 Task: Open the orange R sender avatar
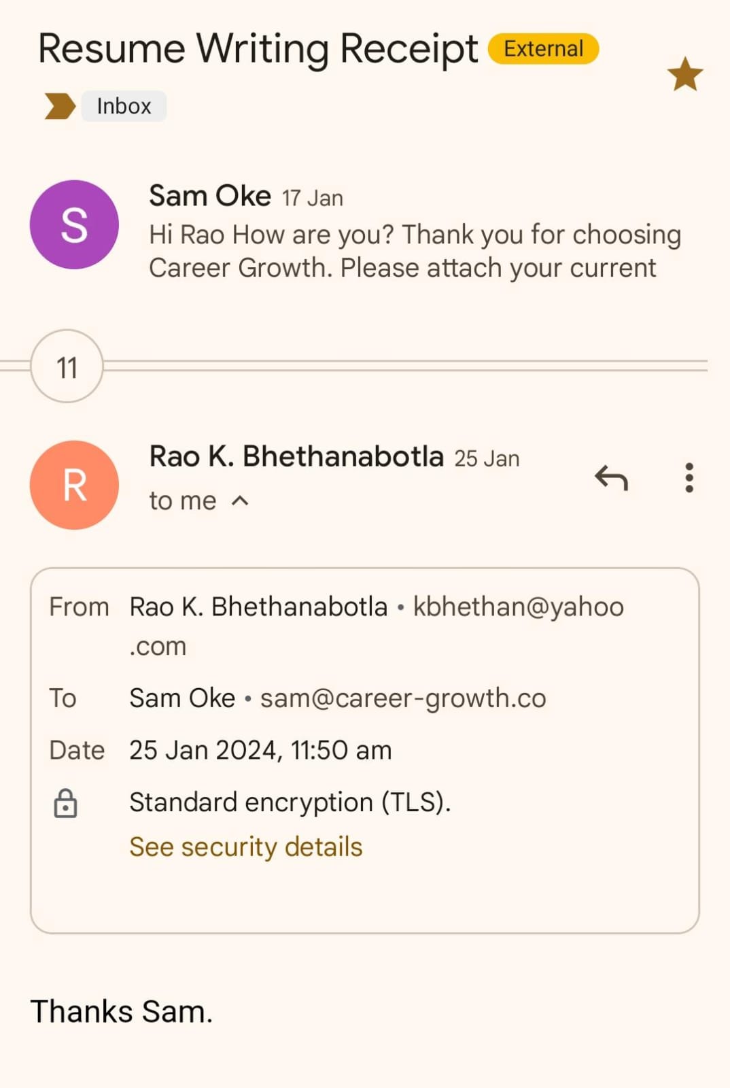tap(74, 485)
